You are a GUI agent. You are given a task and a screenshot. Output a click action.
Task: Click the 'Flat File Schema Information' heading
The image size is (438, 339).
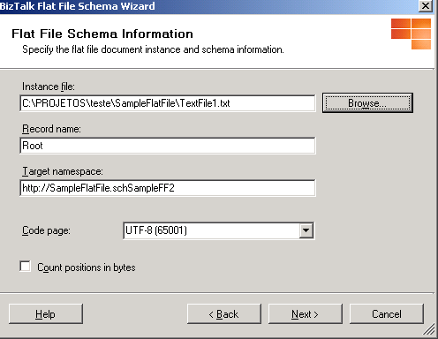(x=102, y=34)
